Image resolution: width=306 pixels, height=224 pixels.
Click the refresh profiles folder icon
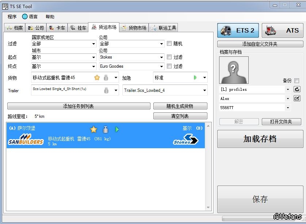297,89
